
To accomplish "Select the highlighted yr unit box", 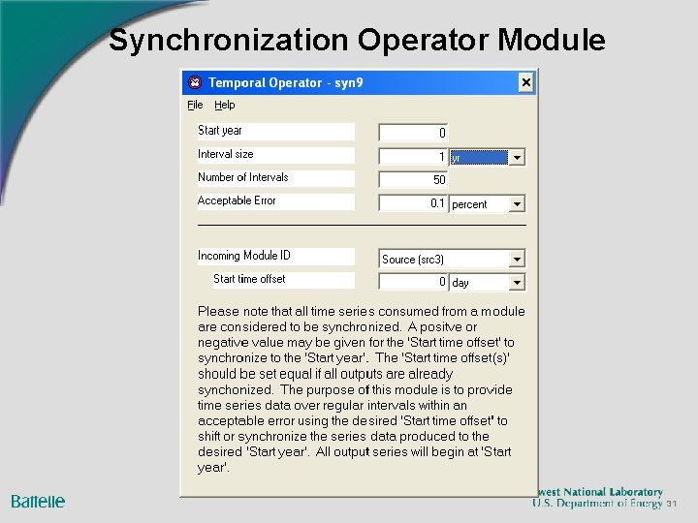I will tap(479, 158).
